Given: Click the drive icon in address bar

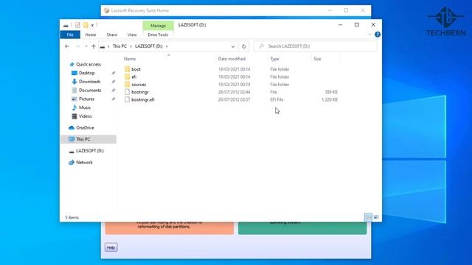Looking at the screenshot, I should [103, 46].
